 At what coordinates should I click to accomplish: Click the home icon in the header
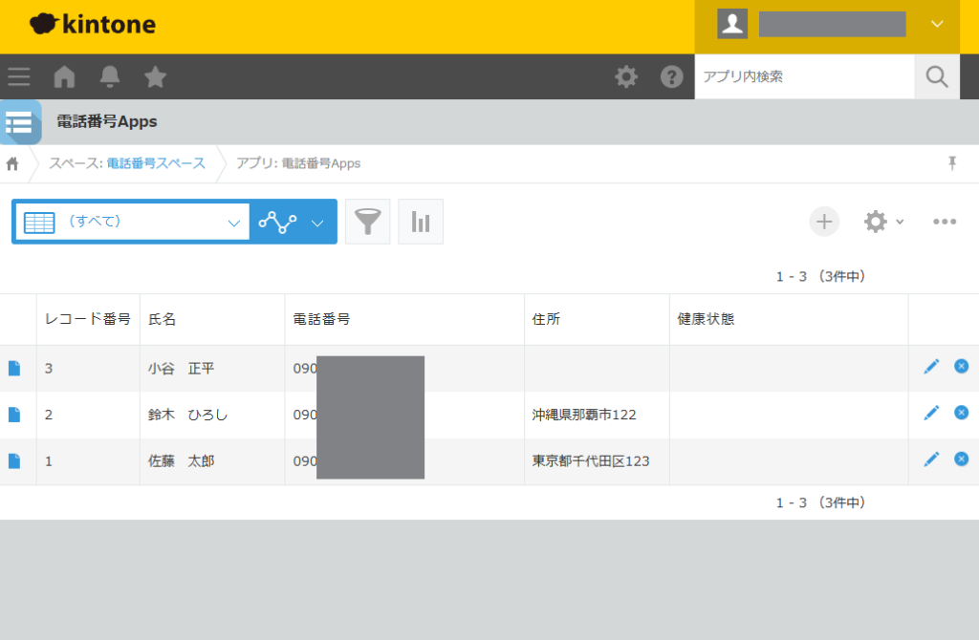click(x=63, y=76)
